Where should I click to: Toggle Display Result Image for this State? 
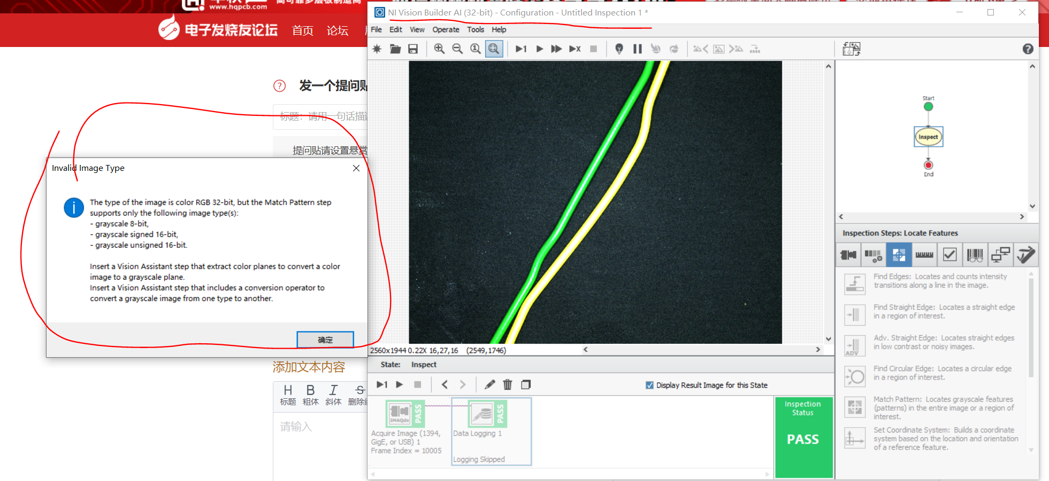[649, 385]
